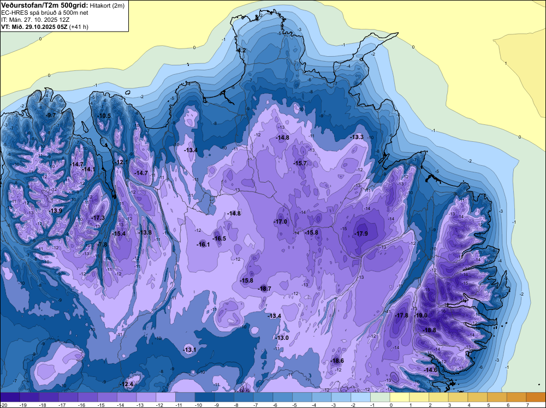Click the pale green legend swatch between -1 and 0

pyautogui.click(x=380, y=397)
